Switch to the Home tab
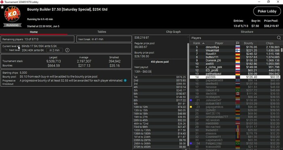Viewport: 283px width, 150px height. point(34,32)
